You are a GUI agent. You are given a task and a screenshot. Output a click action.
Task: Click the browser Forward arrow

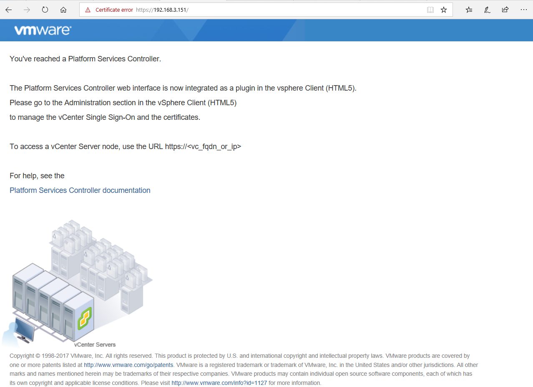click(x=27, y=10)
